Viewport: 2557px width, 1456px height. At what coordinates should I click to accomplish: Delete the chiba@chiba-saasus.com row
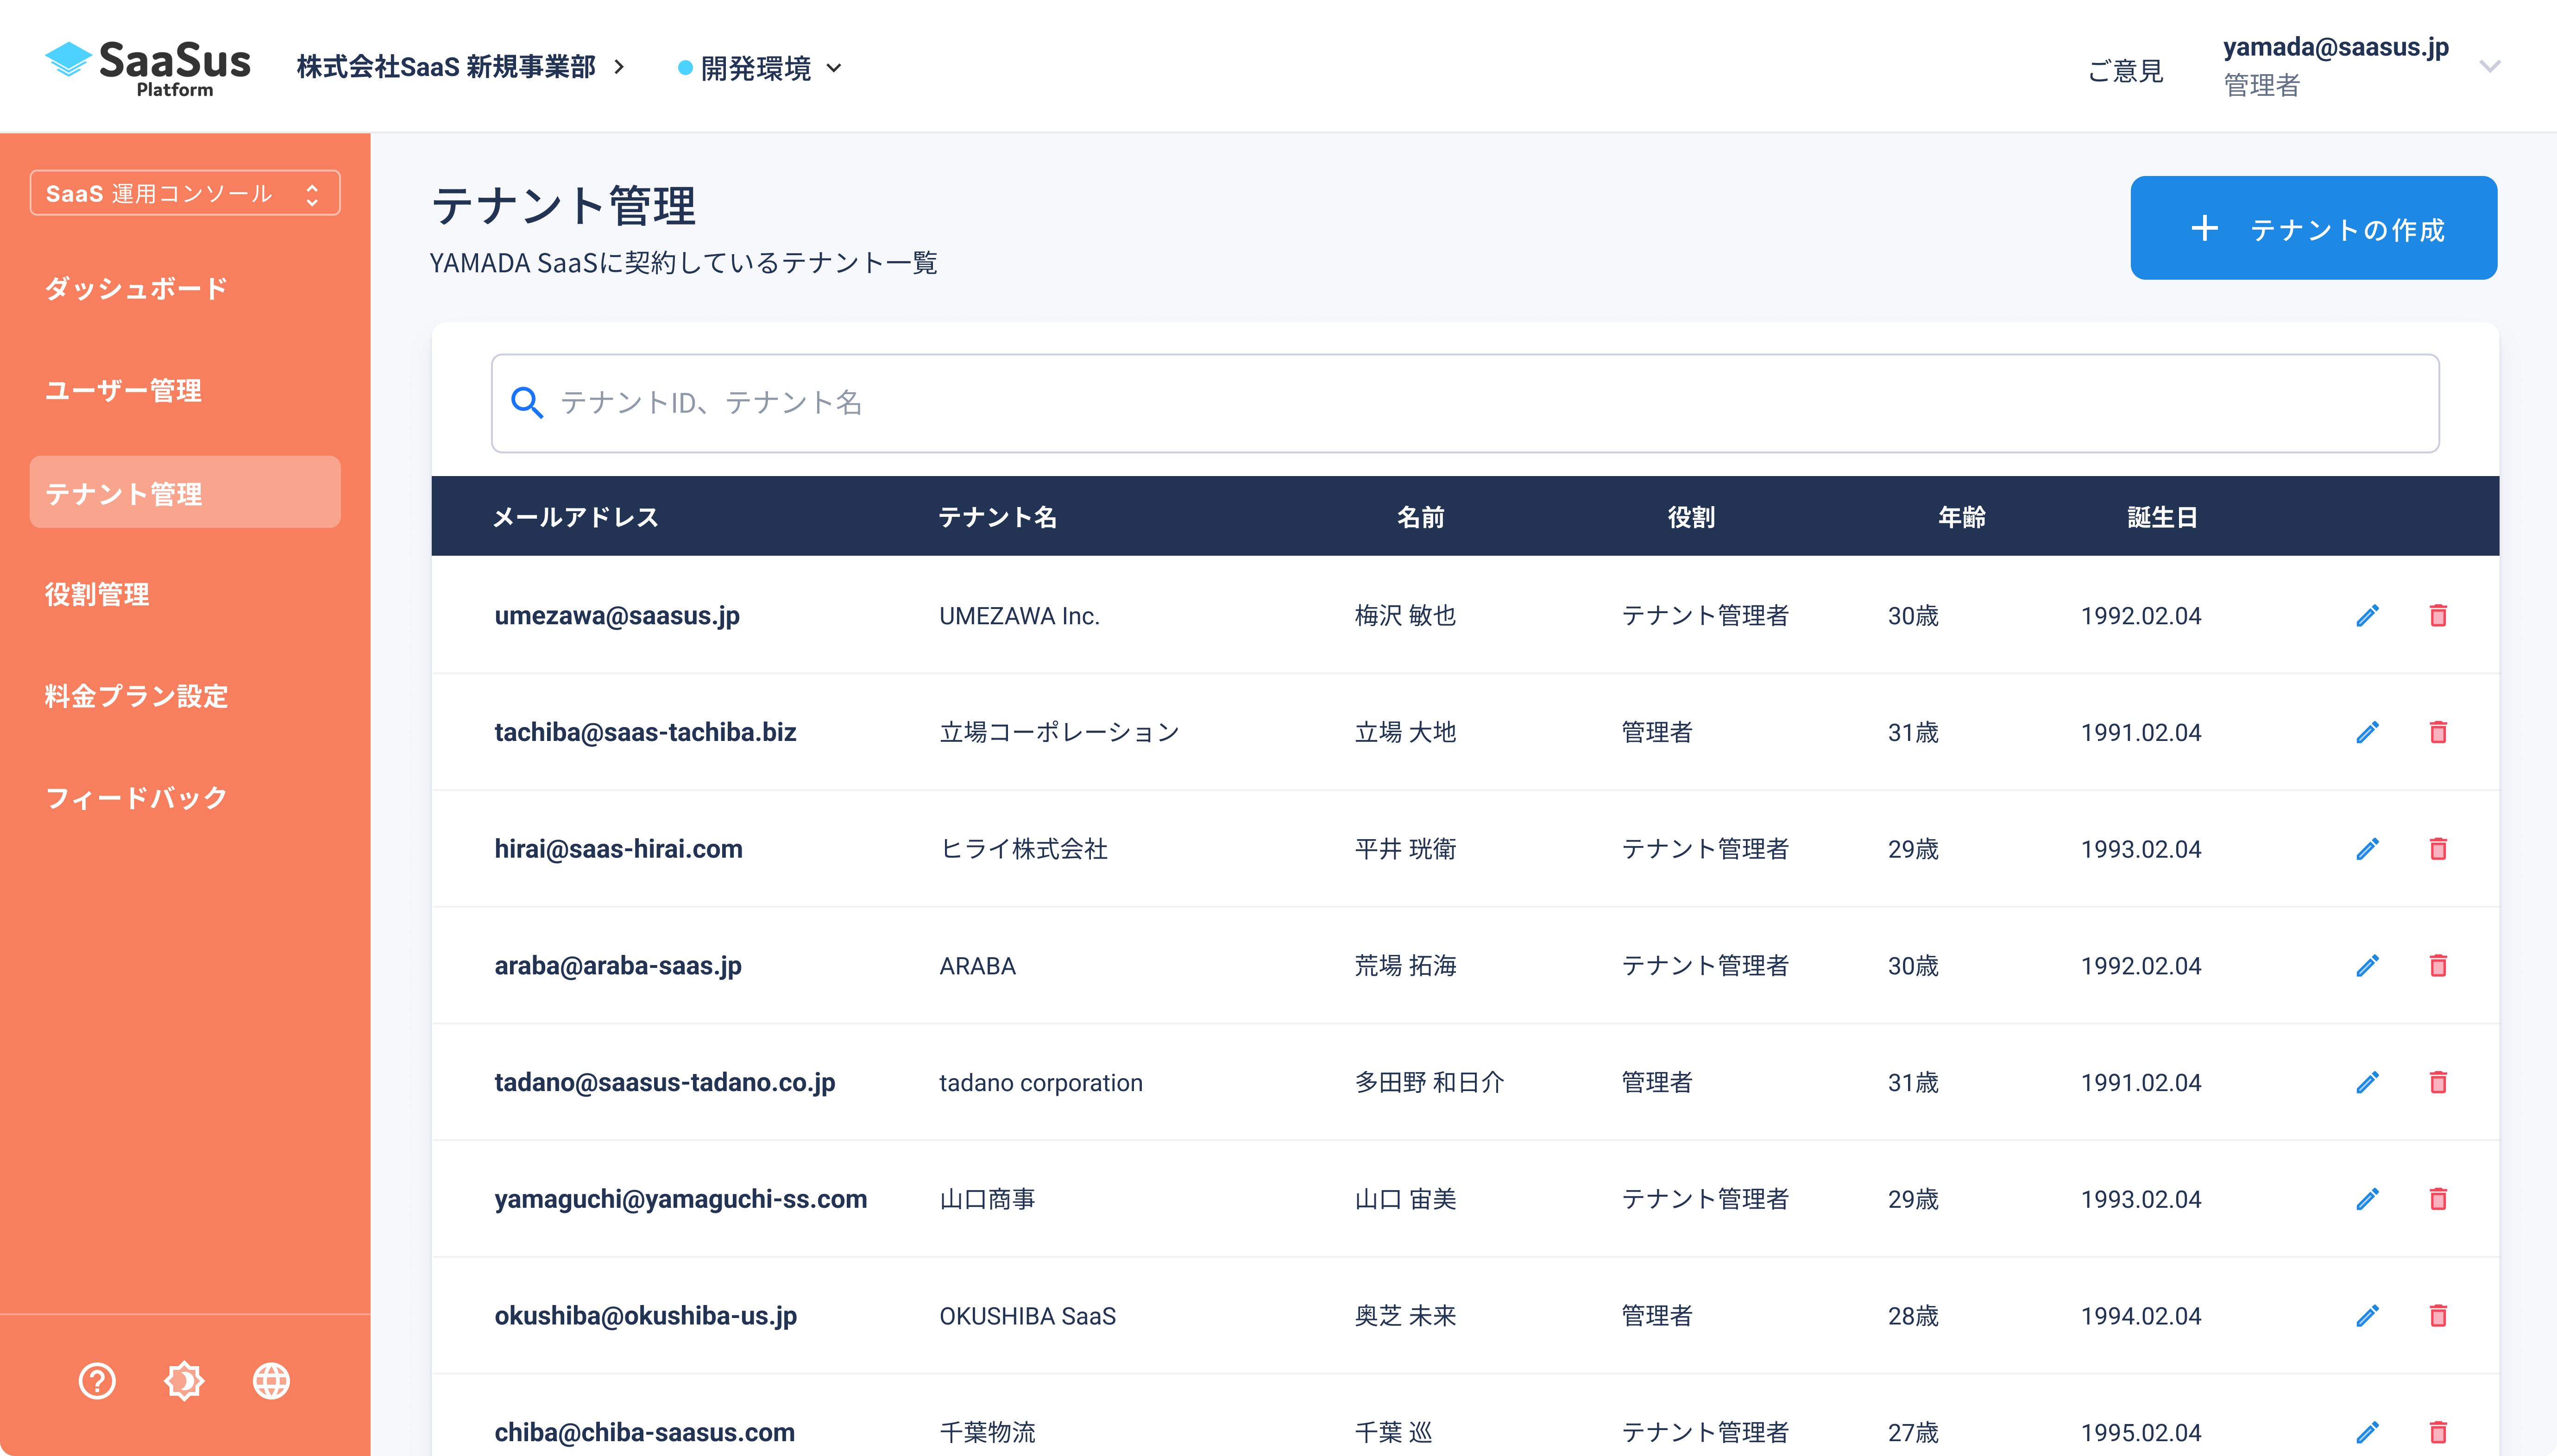coord(2438,1432)
